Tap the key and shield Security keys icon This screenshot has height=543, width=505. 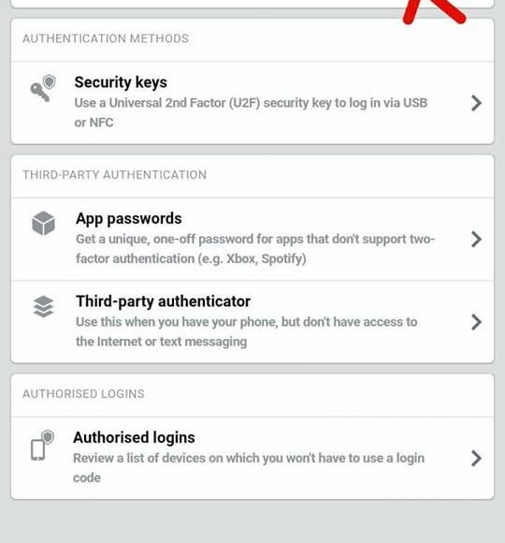coord(43,88)
